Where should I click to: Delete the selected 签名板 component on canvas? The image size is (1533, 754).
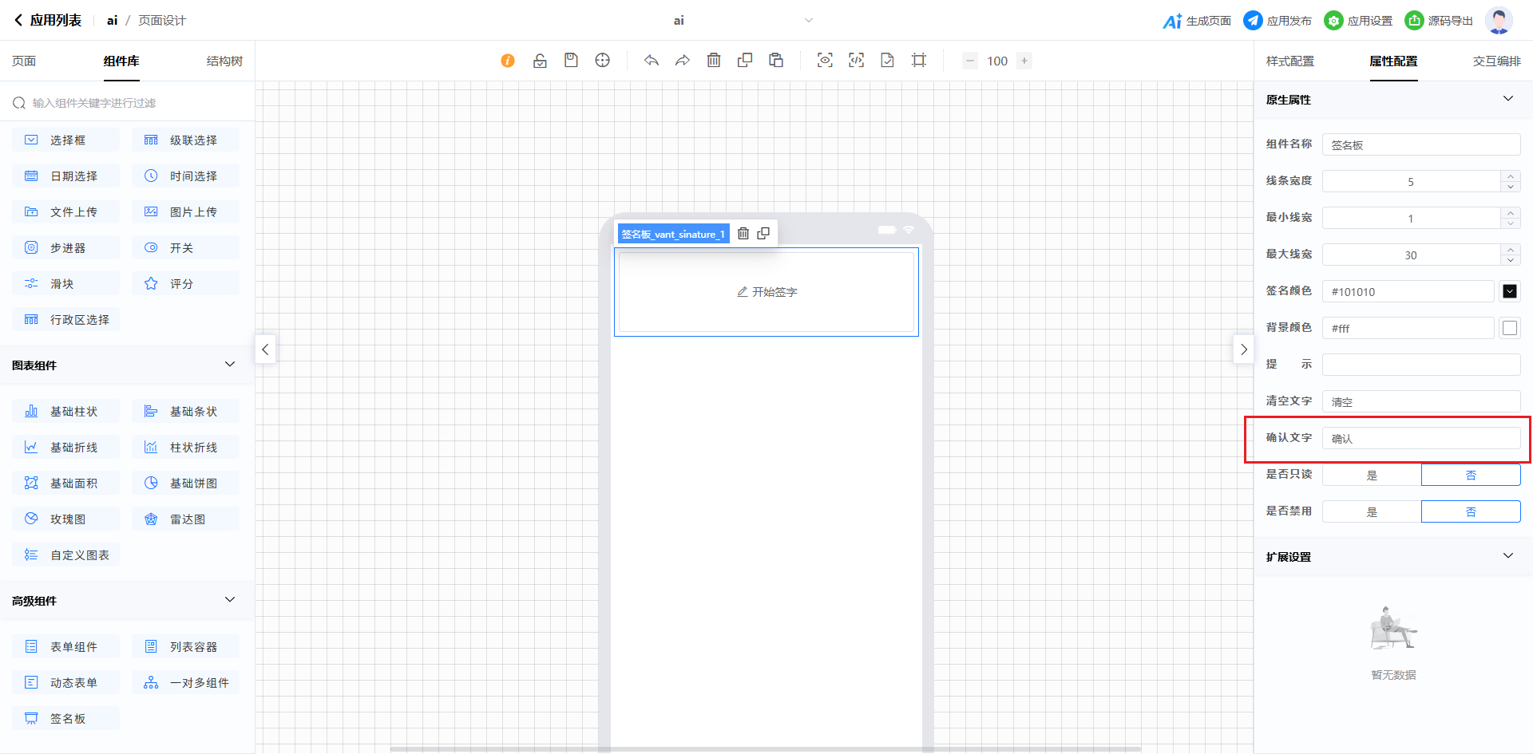(743, 234)
